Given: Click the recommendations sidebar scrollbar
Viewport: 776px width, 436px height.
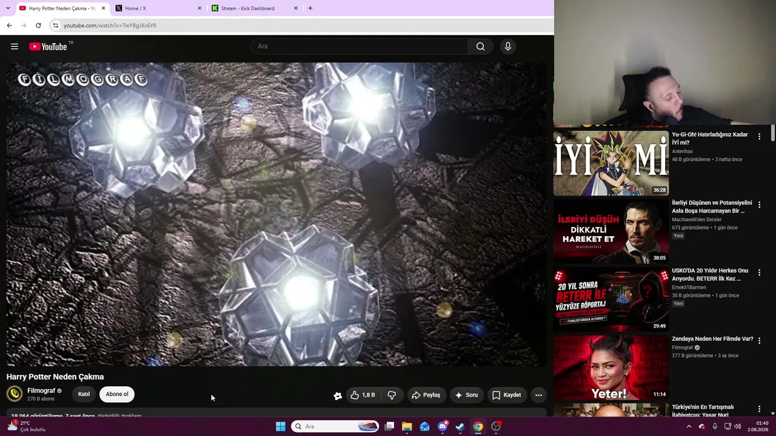Looking at the screenshot, I should pos(773,133).
